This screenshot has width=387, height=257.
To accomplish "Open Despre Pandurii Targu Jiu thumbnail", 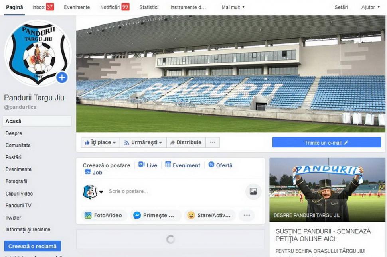I will click(x=327, y=190).
